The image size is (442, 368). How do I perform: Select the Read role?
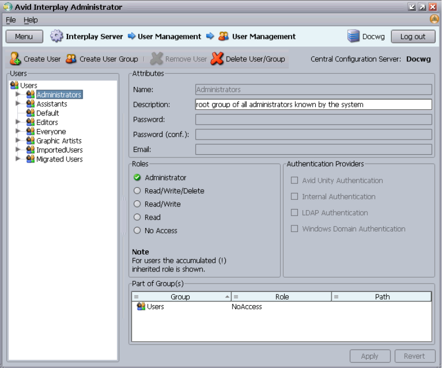(137, 217)
